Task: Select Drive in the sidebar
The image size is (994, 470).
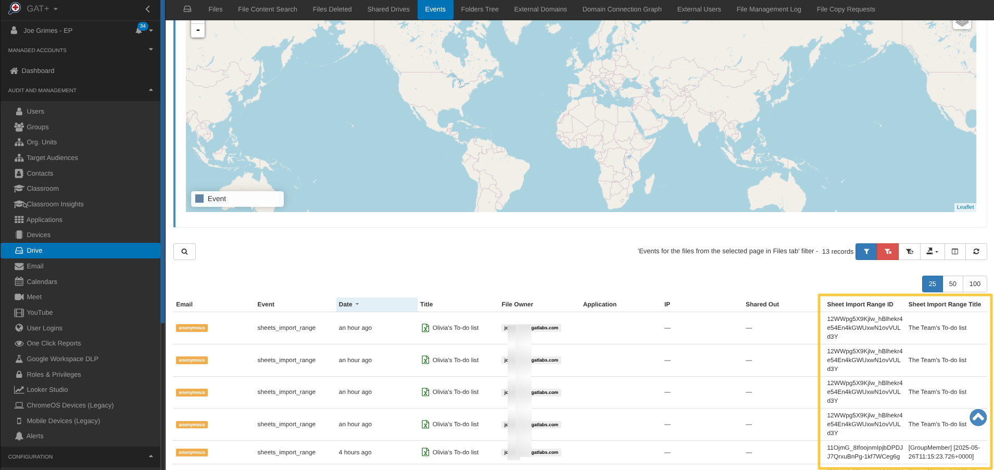Action: tap(80, 251)
